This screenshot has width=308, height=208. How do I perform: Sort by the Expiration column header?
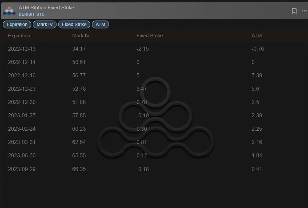(19, 35)
